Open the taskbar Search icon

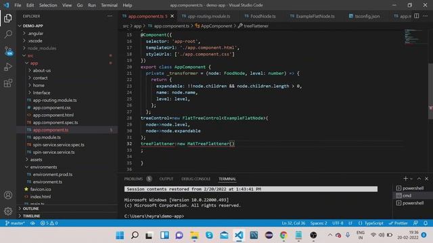pyautogui.click(x=135, y=235)
